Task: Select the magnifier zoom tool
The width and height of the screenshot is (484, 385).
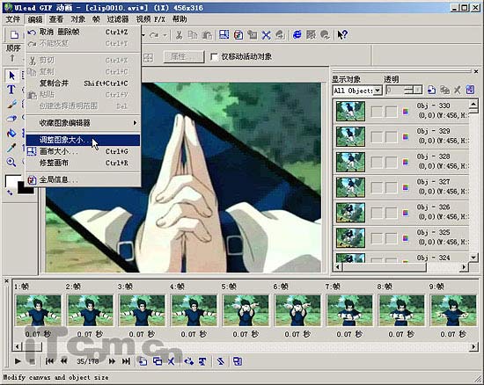Action: coord(11,162)
